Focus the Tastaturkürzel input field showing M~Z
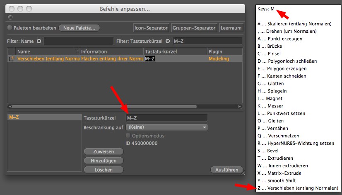Viewport: 342px width, 195px height. click(166, 118)
